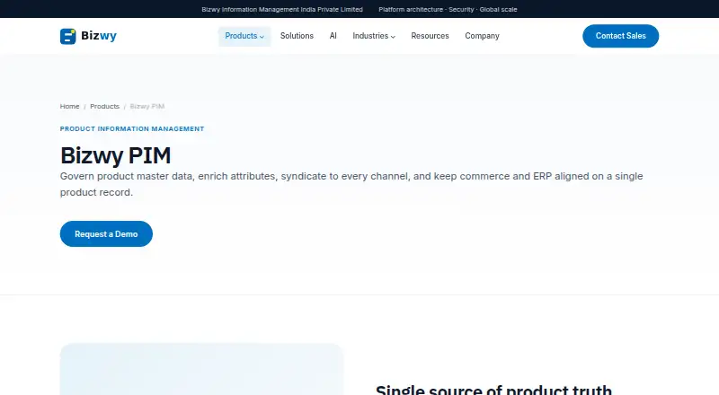The height and width of the screenshot is (395, 719).
Task: Go to Home in the breadcrumb
Action: (x=70, y=106)
